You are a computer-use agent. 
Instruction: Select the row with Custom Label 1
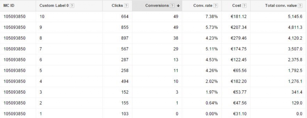pos(153,114)
